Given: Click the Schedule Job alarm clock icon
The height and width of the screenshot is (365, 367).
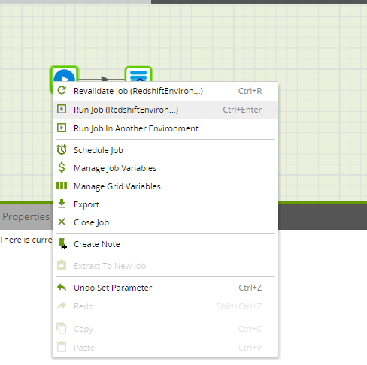Looking at the screenshot, I should pyautogui.click(x=62, y=149).
